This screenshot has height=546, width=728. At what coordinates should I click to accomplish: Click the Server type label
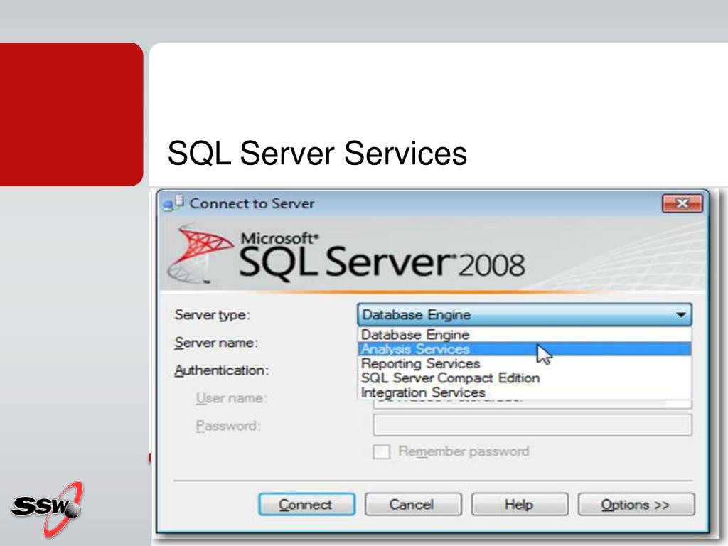(212, 315)
